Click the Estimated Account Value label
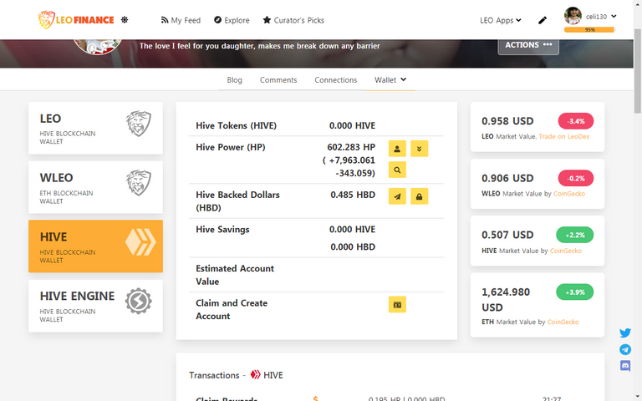The height and width of the screenshot is (401, 642). 235,275
